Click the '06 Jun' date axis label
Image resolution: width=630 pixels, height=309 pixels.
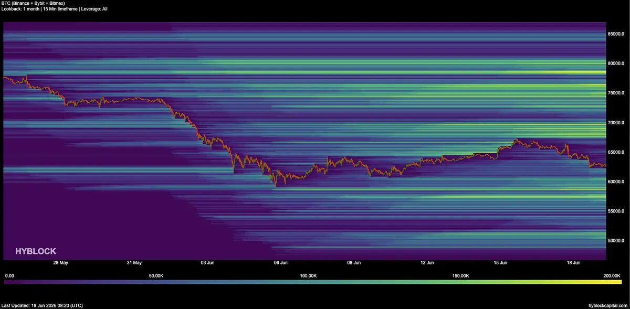(x=281, y=262)
